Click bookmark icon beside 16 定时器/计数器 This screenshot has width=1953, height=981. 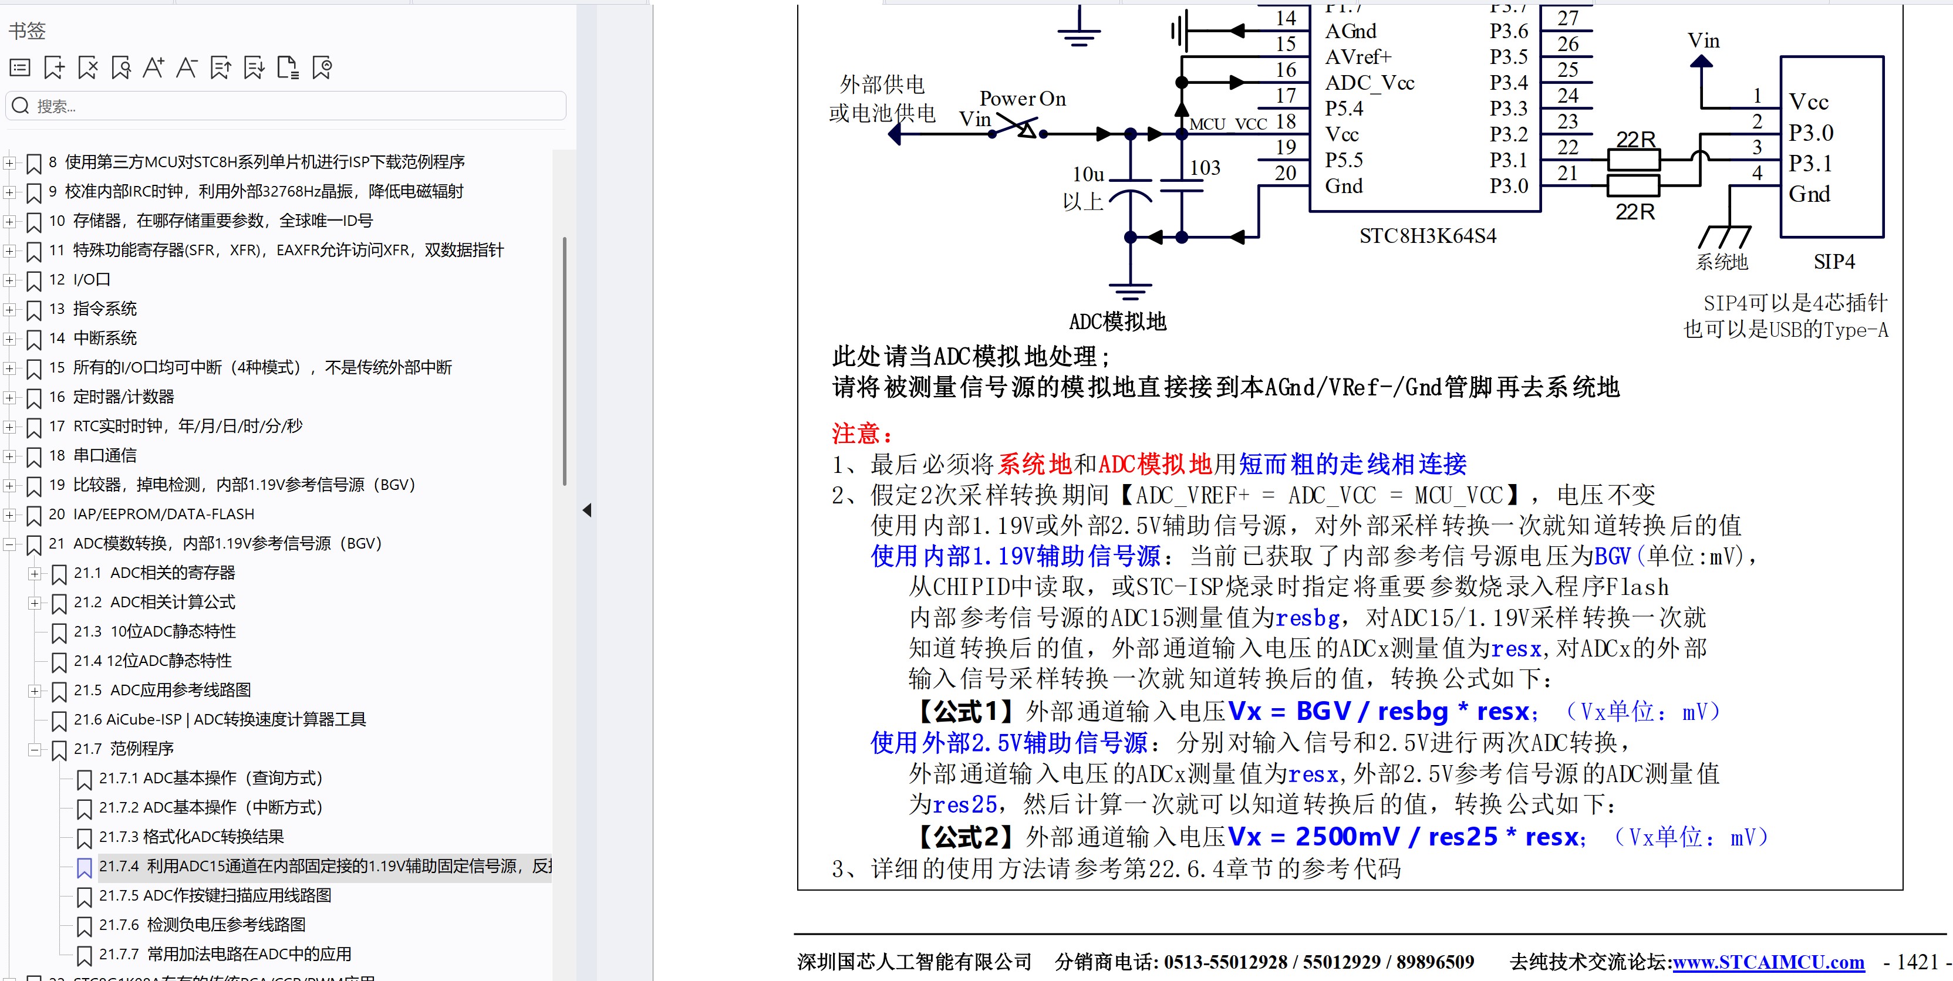(x=34, y=398)
